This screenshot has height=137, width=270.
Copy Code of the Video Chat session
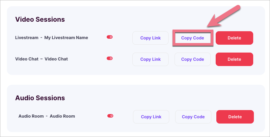point(193,59)
